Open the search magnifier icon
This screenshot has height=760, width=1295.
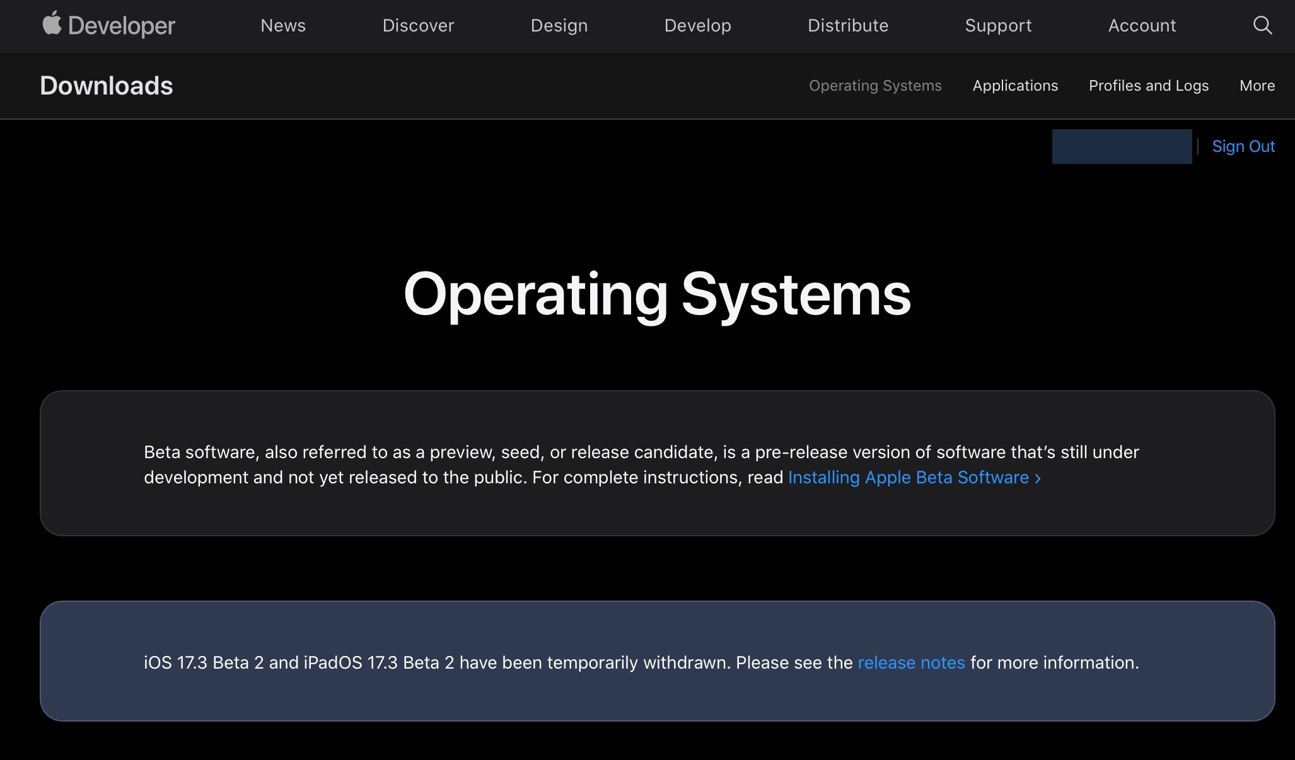coord(1262,25)
